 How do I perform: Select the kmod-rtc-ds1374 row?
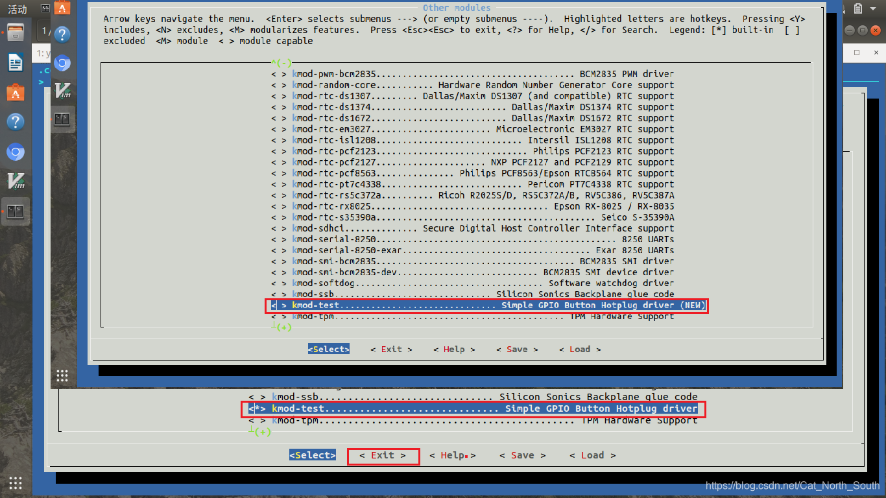pos(472,107)
